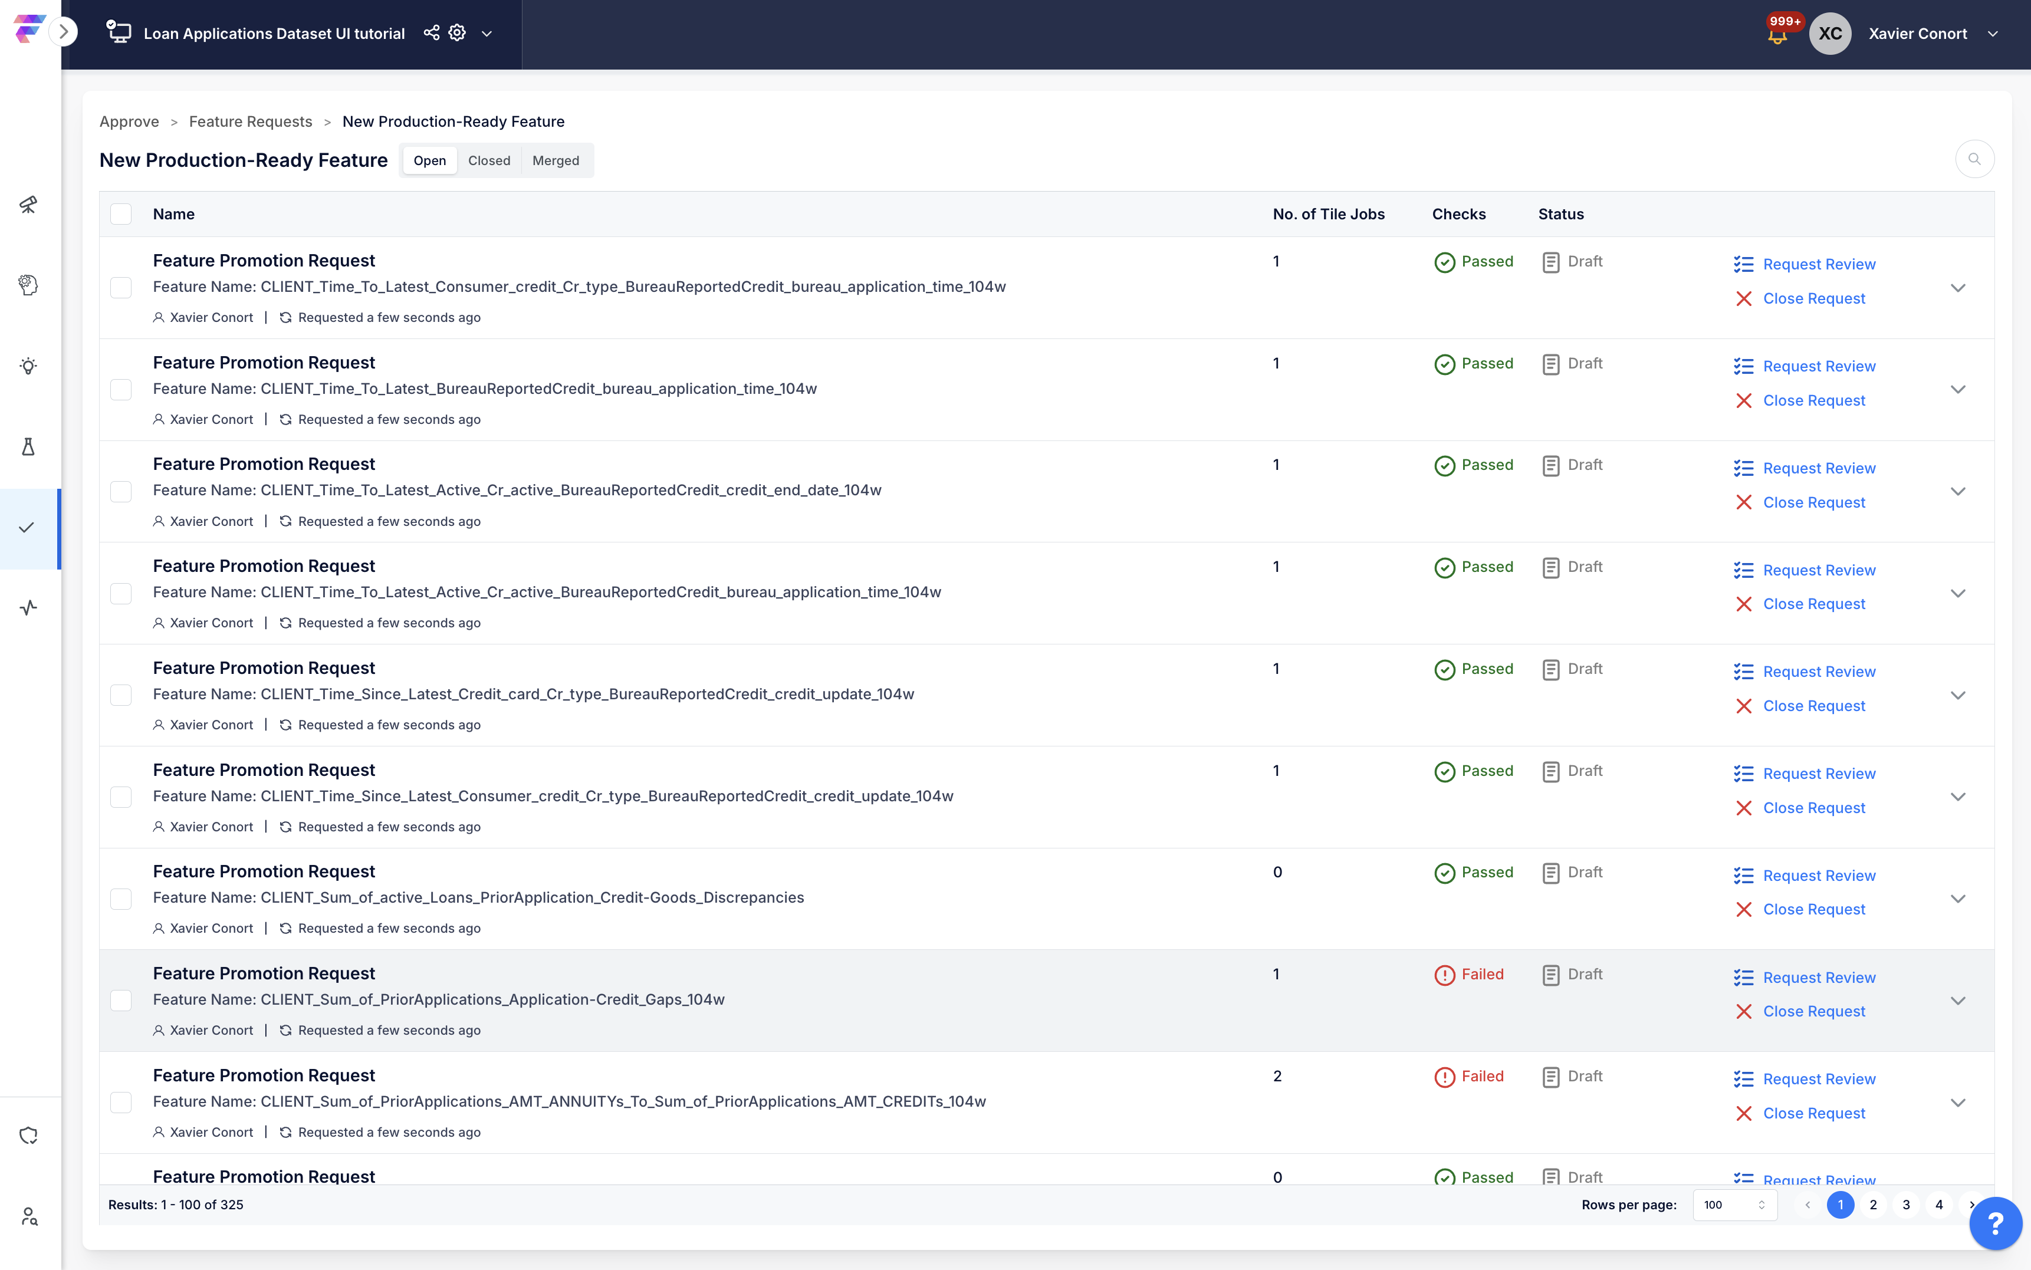Image resolution: width=2031 pixels, height=1270 pixels.
Task: Click the lightbulb sidebar icon
Action: pyautogui.click(x=28, y=366)
